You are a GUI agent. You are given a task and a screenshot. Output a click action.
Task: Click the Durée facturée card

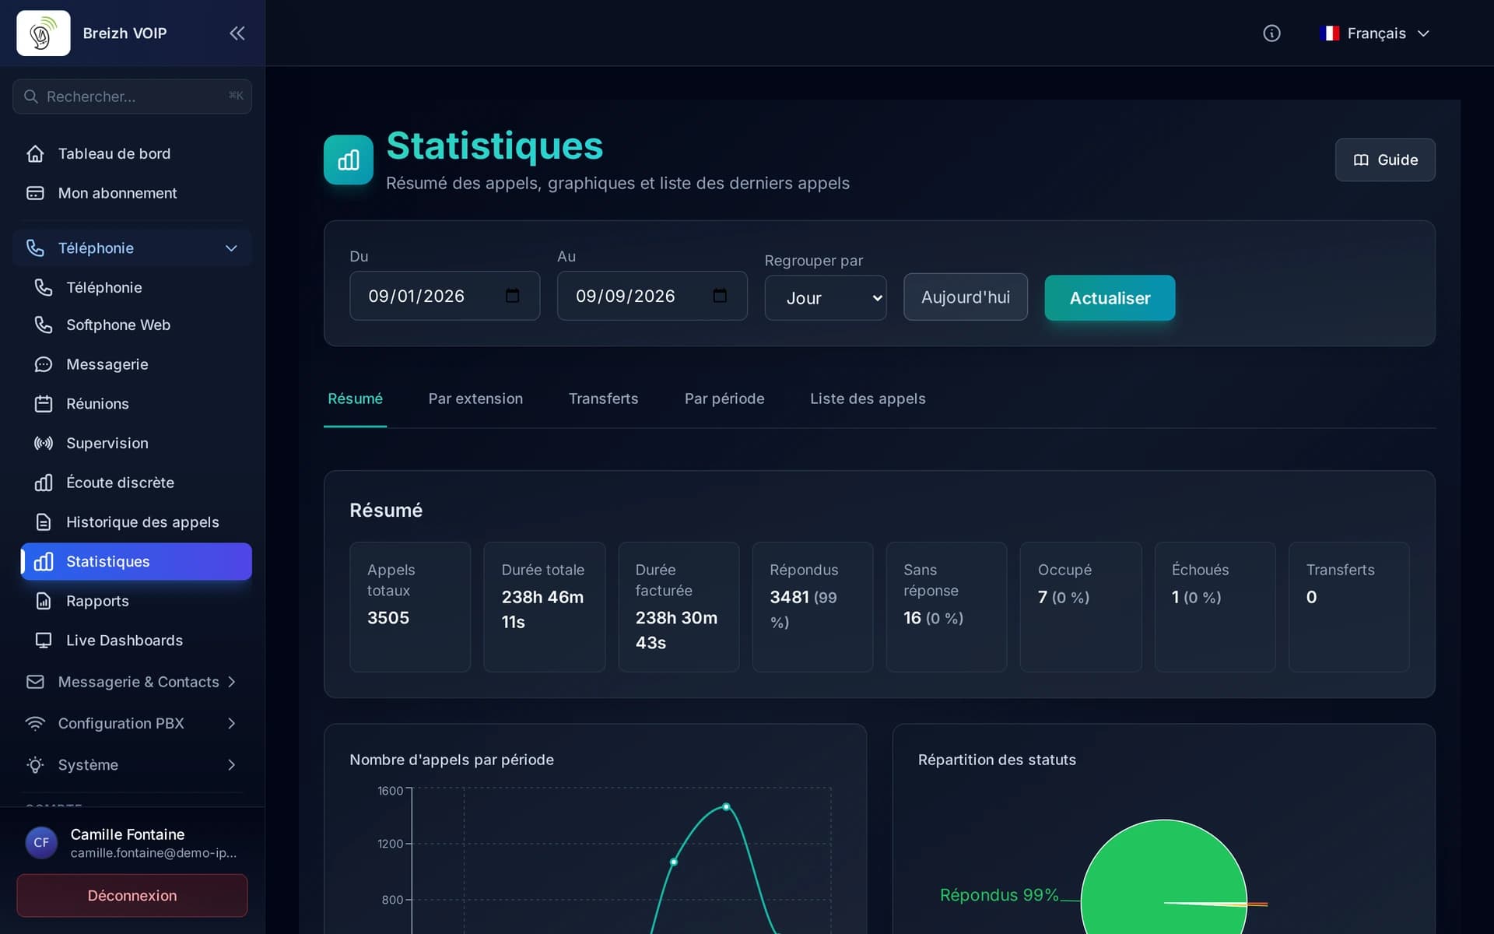(x=679, y=607)
